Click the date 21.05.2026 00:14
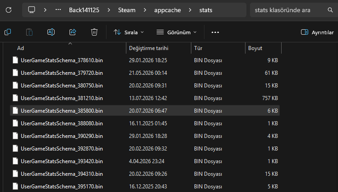The image size is (338, 192). click(x=148, y=73)
